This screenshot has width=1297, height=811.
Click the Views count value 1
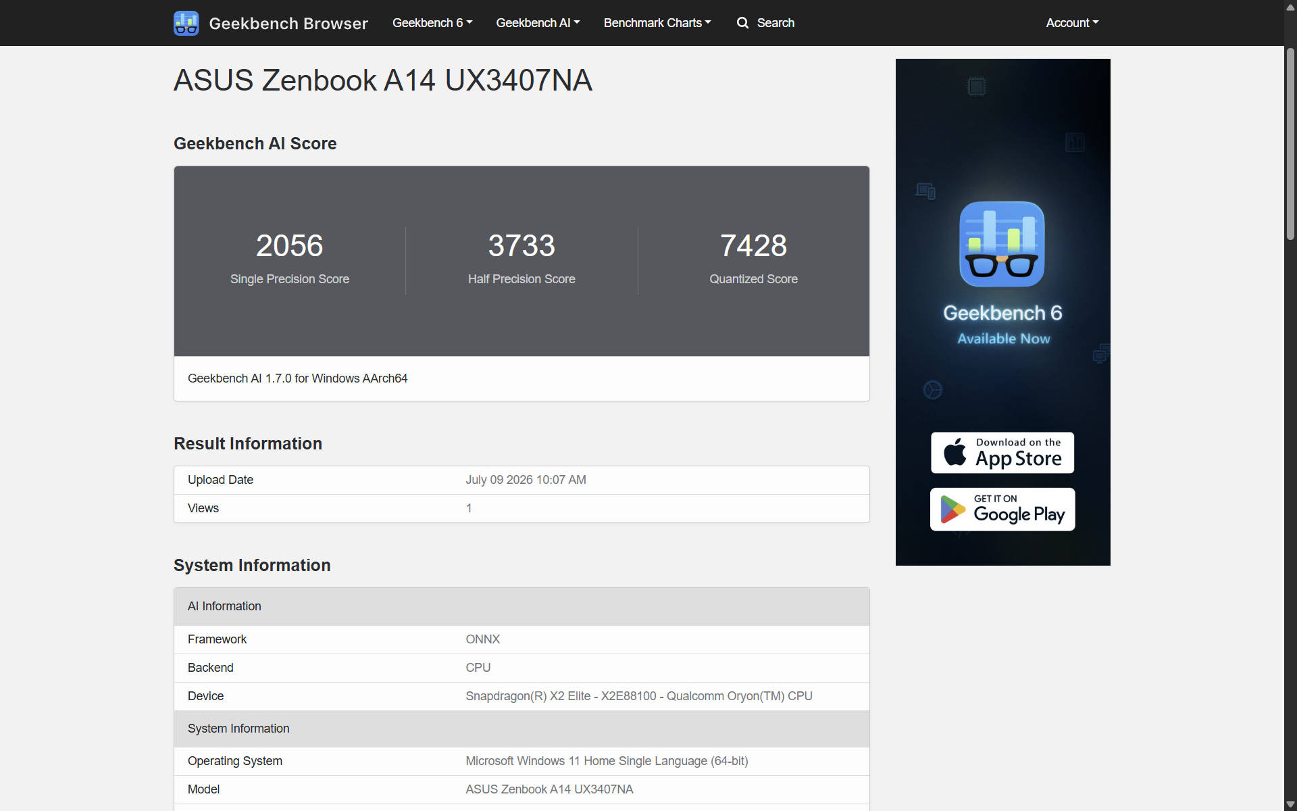click(x=469, y=508)
